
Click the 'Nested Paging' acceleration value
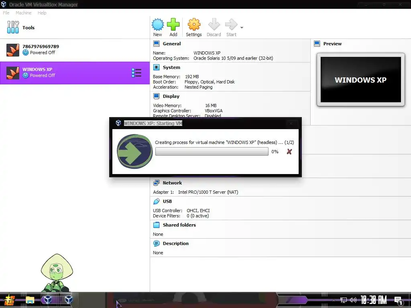pyautogui.click(x=198, y=87)
